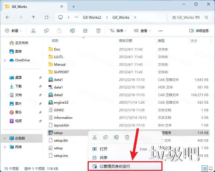Open 视频 in the sidebar
This screenshot has width=215, height=172.
[15, 121]
